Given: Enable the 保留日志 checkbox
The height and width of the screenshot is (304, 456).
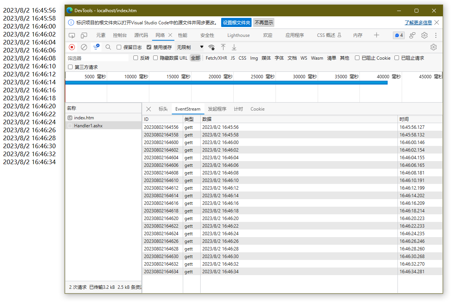Looking at the screenshot, I should tap(119, 47).
